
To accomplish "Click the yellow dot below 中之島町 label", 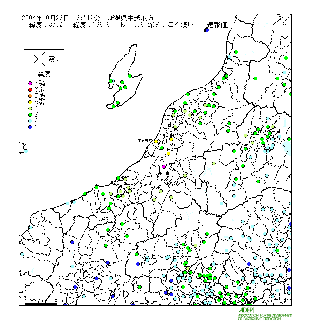I will click(x=171, y=139).
